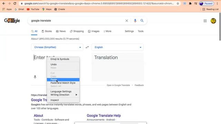Click the Paused profile button
This screenshot has width=221, height=124.
[206, 3]
